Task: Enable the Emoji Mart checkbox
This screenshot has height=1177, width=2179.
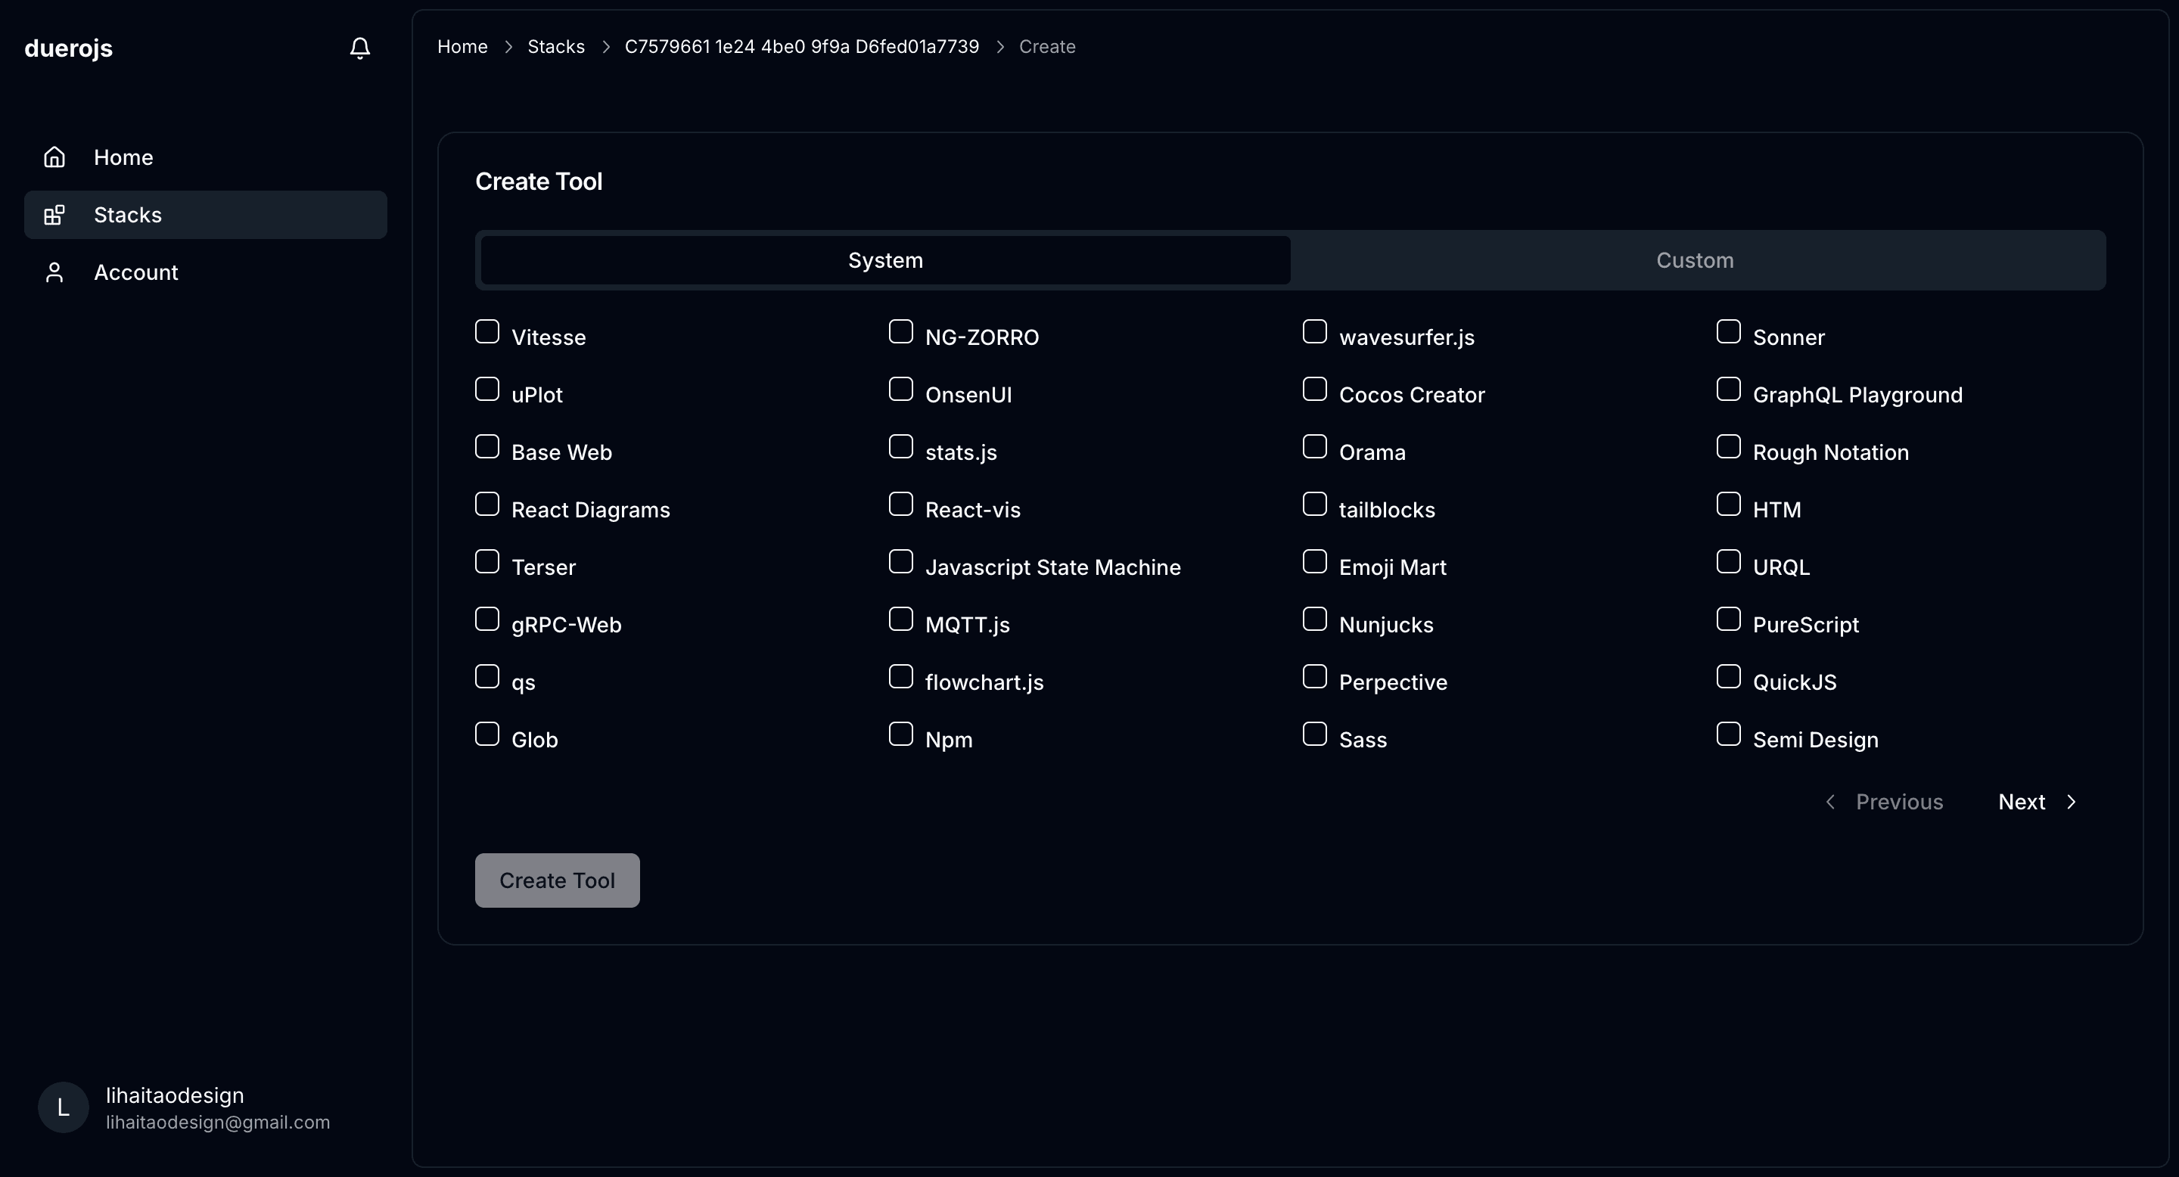Action: tap(1314, 561)
